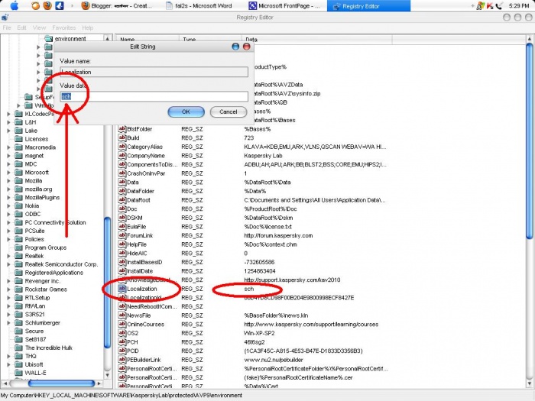Click the DataRoot value icon

pos(122,200)
